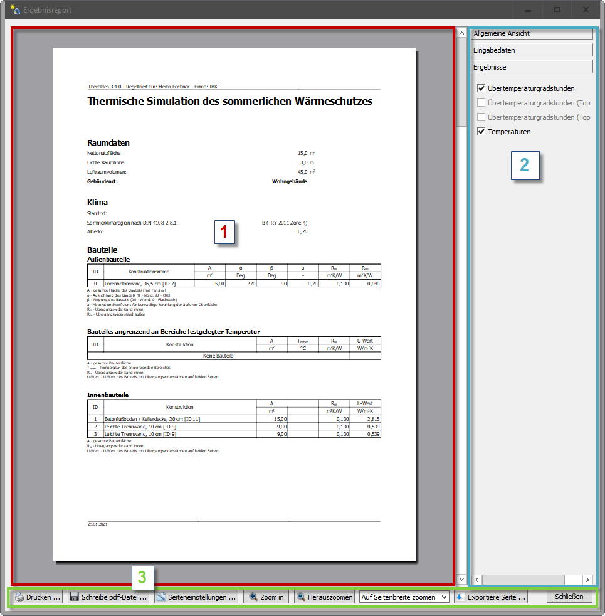Open Seiteneinstellungen page settings
Viewport: 605px width, 616px height.
[x=196, y=597]
